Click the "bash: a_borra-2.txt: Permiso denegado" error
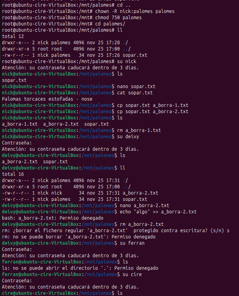The width and height of the screenshot is (239, 296). pos(53,218)
